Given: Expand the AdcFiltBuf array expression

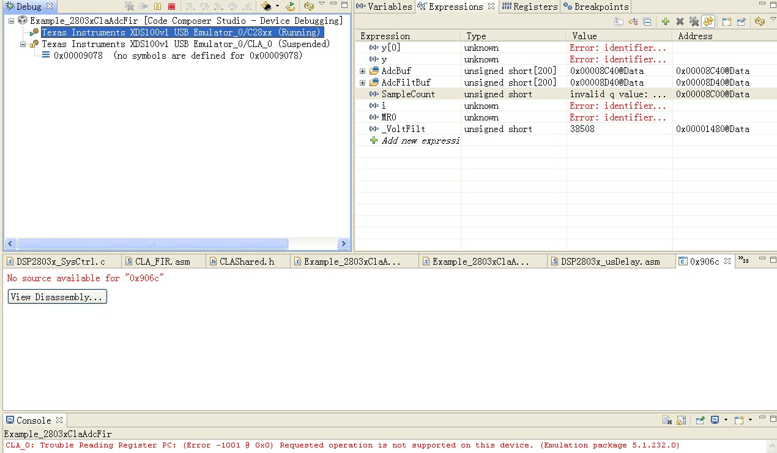Looking at the screenshot, I should tap(362, 83).
